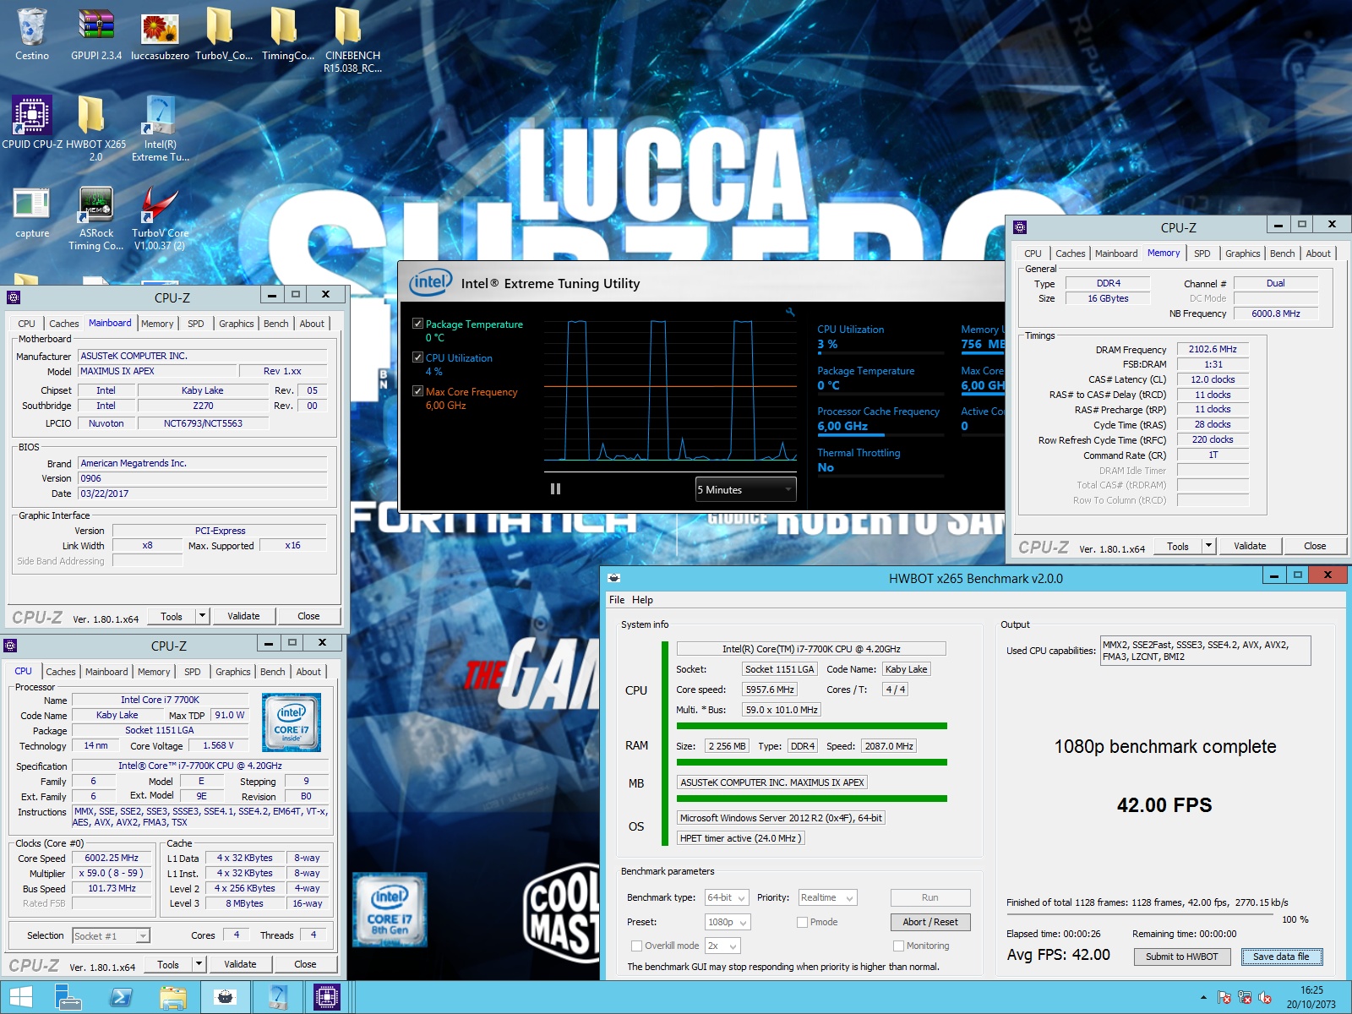
Task: Select the luccasubzero image desktop icon
Action: [160, 34]
